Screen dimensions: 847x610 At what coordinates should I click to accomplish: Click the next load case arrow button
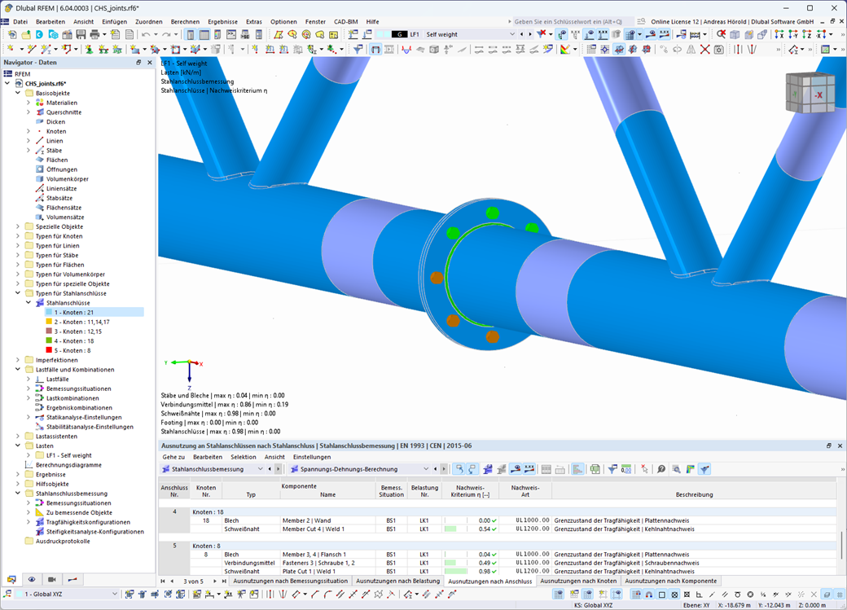[530, 34]
